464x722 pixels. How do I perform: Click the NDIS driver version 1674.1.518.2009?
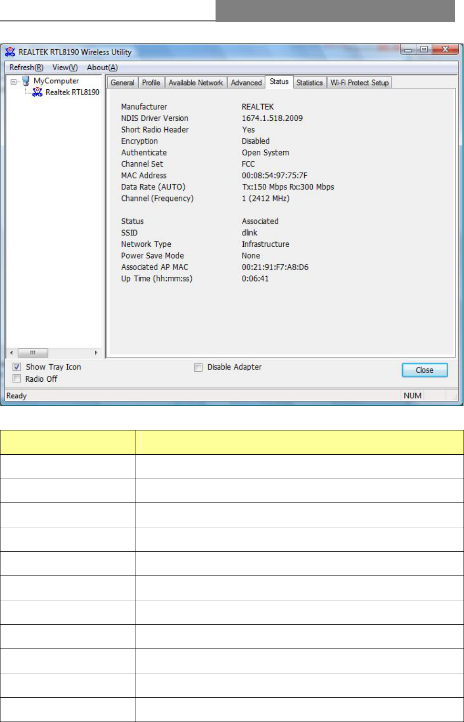tap(272, 118)
